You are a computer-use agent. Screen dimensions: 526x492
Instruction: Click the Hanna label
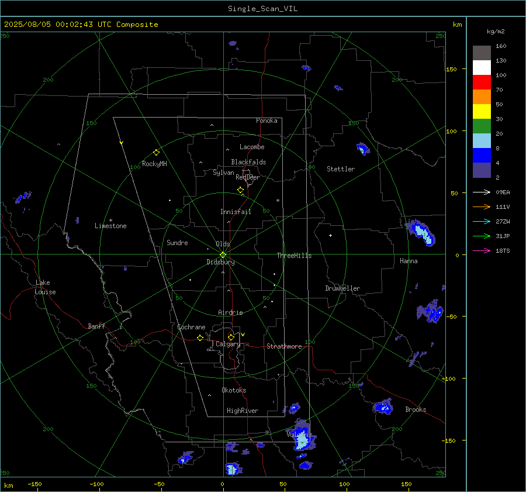(409, 261)
